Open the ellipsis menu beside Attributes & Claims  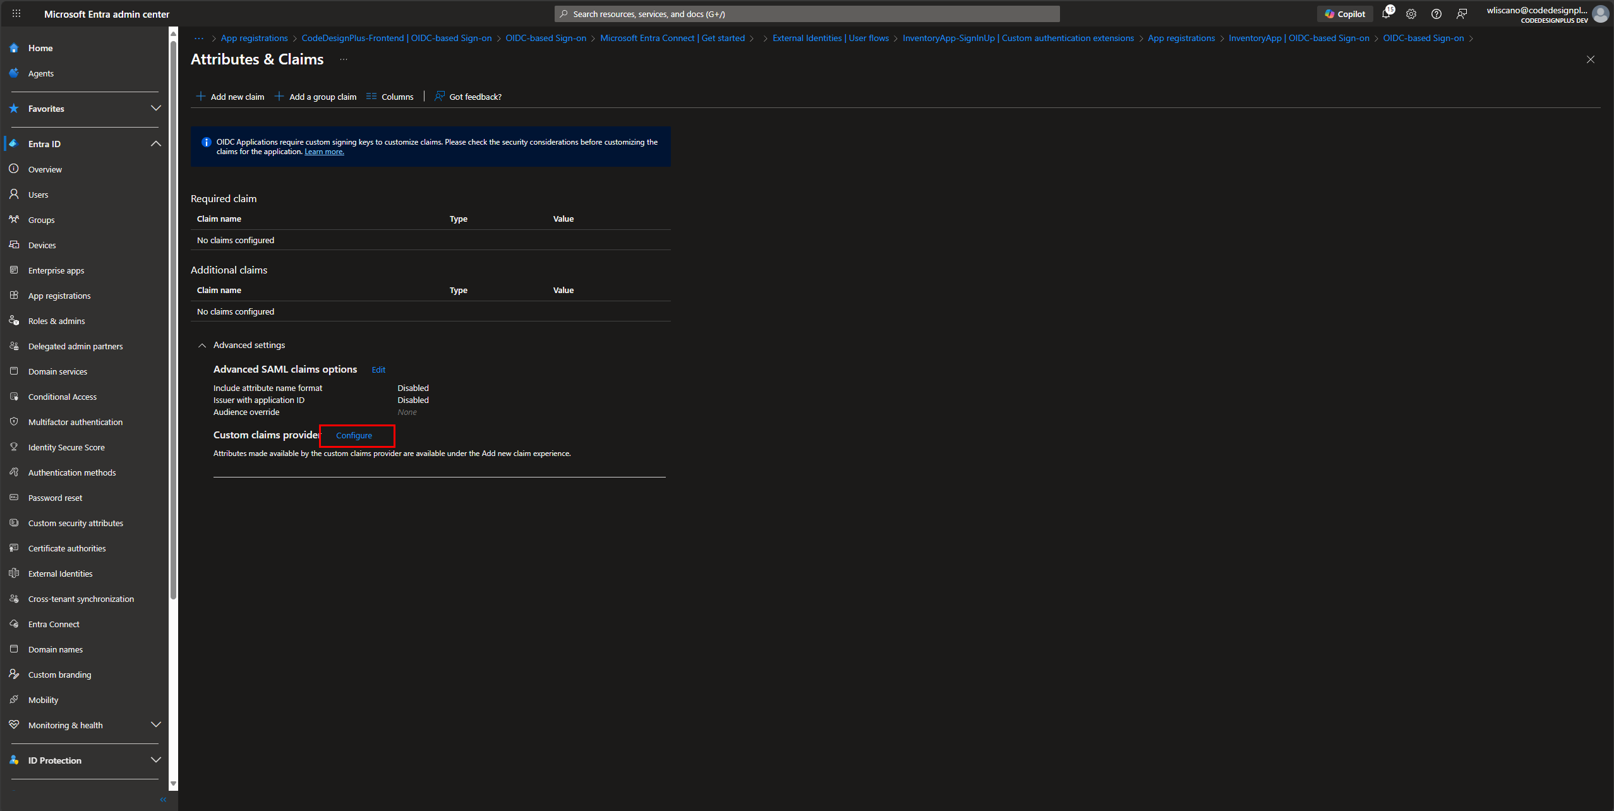(344, 59)
